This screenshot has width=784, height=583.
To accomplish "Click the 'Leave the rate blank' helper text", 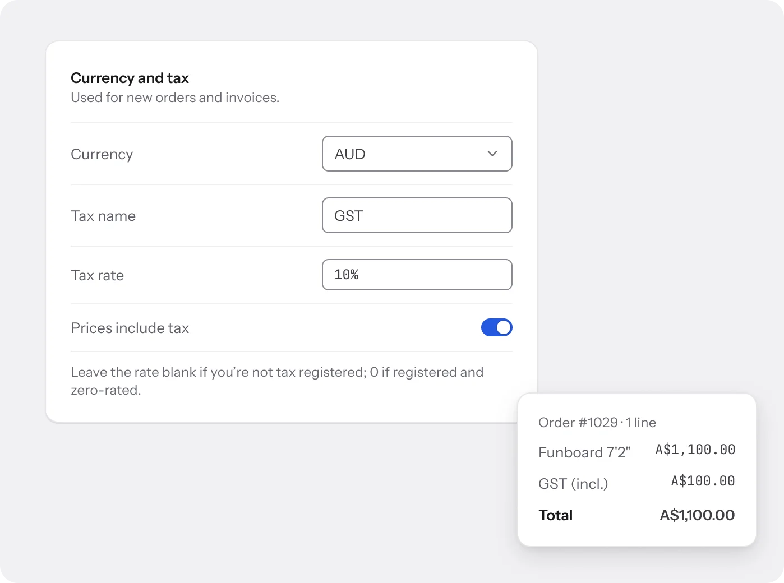I will [277, 381].
